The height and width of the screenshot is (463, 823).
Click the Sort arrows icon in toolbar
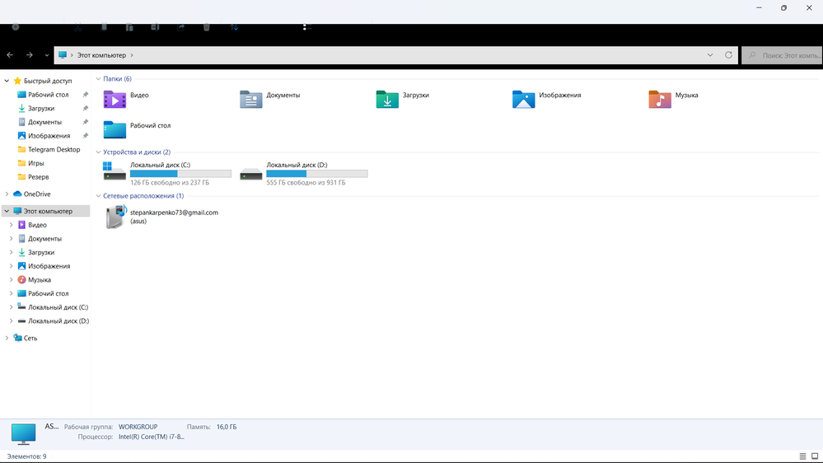click(x=234, y=27)
